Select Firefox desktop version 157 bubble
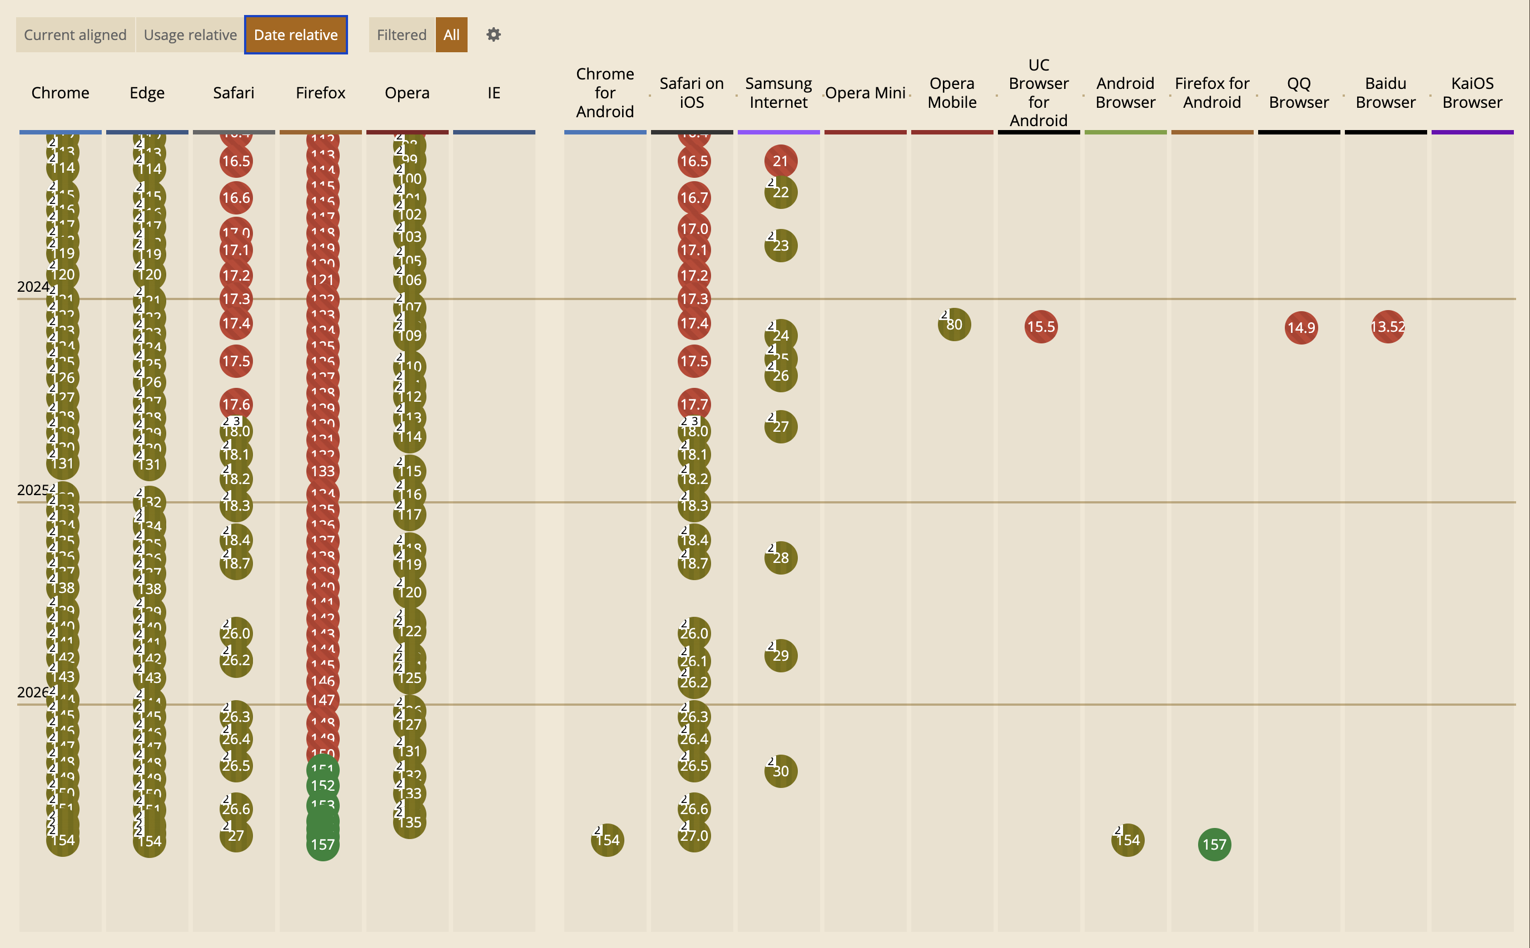Viewport: 1530px width, 948px height. tap(323, 845)
